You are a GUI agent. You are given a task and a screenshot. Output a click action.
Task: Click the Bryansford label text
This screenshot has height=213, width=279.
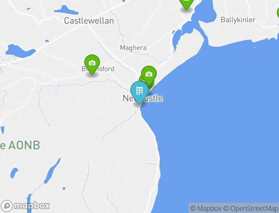click(x=98, y=69)
